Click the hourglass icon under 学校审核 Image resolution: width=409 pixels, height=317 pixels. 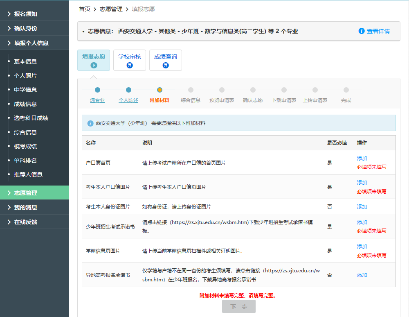130,65
